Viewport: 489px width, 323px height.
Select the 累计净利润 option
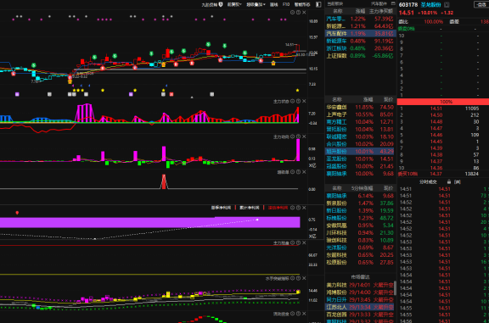250,208
